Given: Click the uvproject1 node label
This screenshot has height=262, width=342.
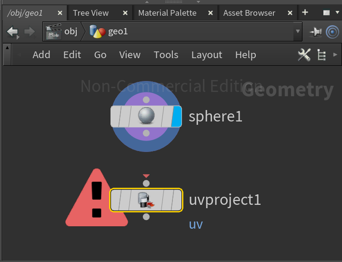Looking at the screenshot, I should pyautogui.click(x=225, y=200).
